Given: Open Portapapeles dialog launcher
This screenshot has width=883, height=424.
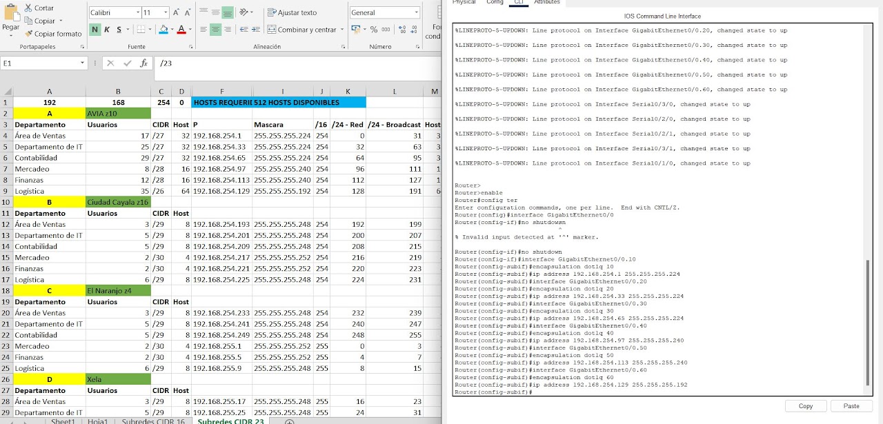Looking at the screenshot, I should pyautogui.click(x=82, y=47).
